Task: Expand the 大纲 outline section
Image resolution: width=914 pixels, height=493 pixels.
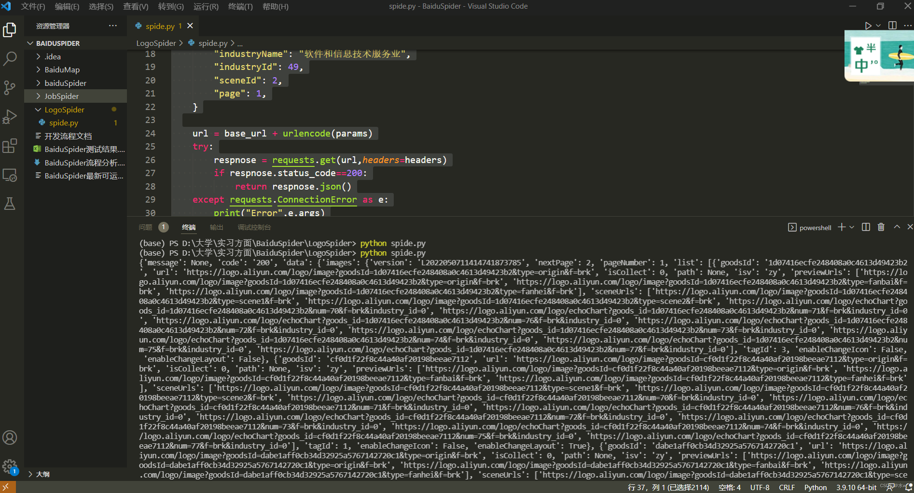Action: point(76,474)
